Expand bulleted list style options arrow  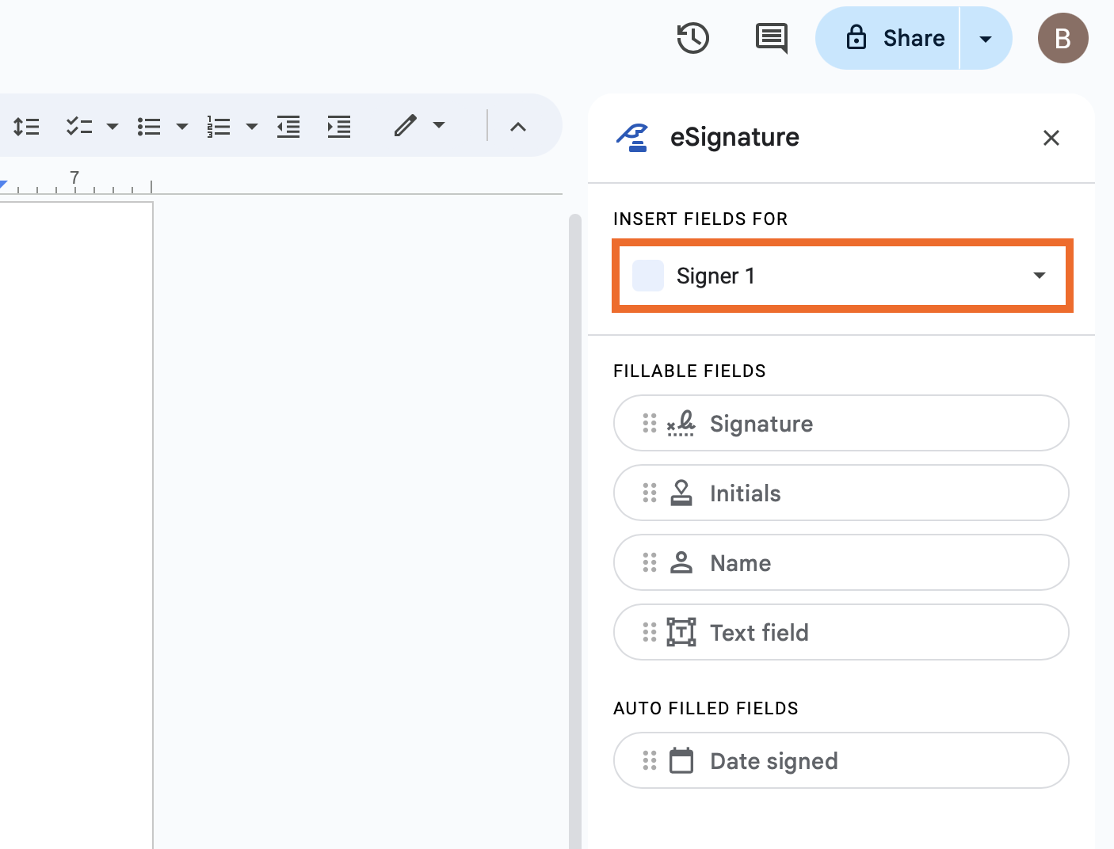coord(182,127)
